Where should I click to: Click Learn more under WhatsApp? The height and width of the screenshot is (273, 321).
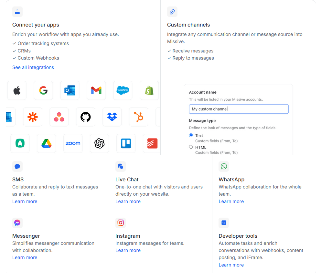tap(231, 201)
